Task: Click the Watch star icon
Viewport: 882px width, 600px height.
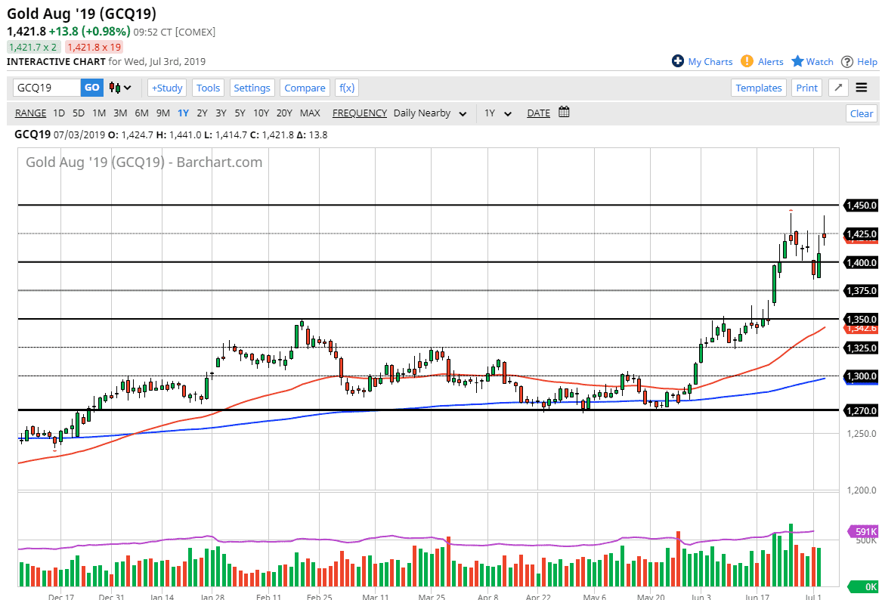Action: pyautogui.click(x=797, y=61)
